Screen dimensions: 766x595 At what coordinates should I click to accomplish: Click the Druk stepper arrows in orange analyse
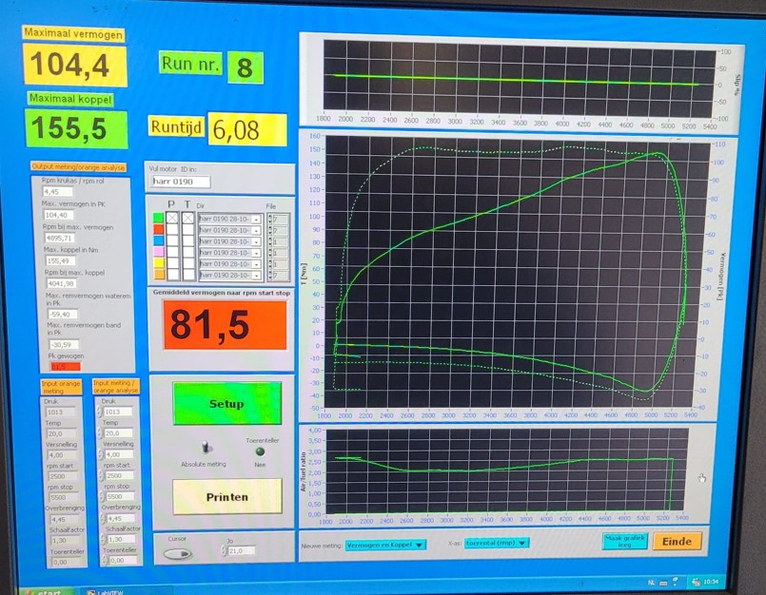[x=97, y=413]
